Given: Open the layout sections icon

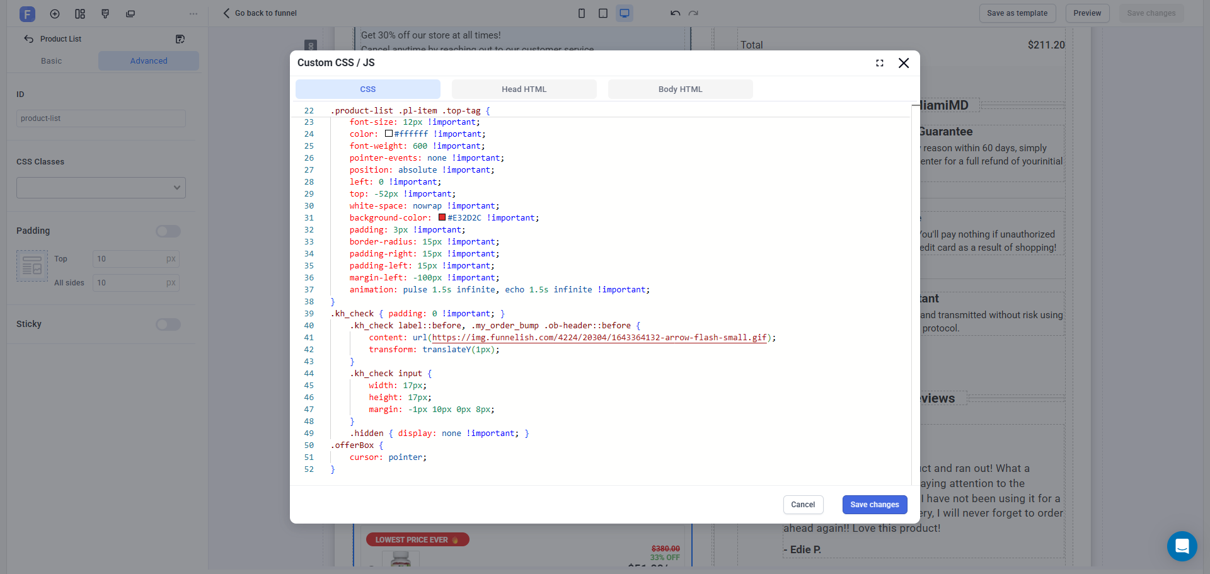Looking at the screenshot, I should pos(80,14).
